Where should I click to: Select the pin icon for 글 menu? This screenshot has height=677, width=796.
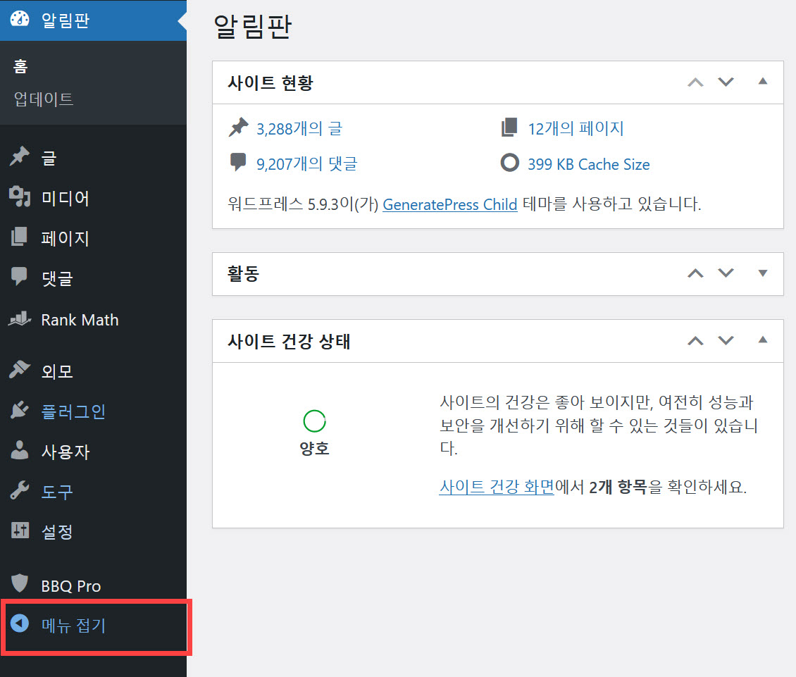(x=20, y=157)
